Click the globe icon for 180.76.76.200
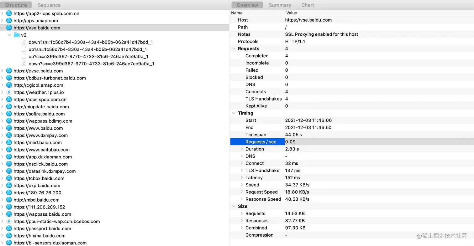Screen dimensions: 474x246 pos(9,193)
